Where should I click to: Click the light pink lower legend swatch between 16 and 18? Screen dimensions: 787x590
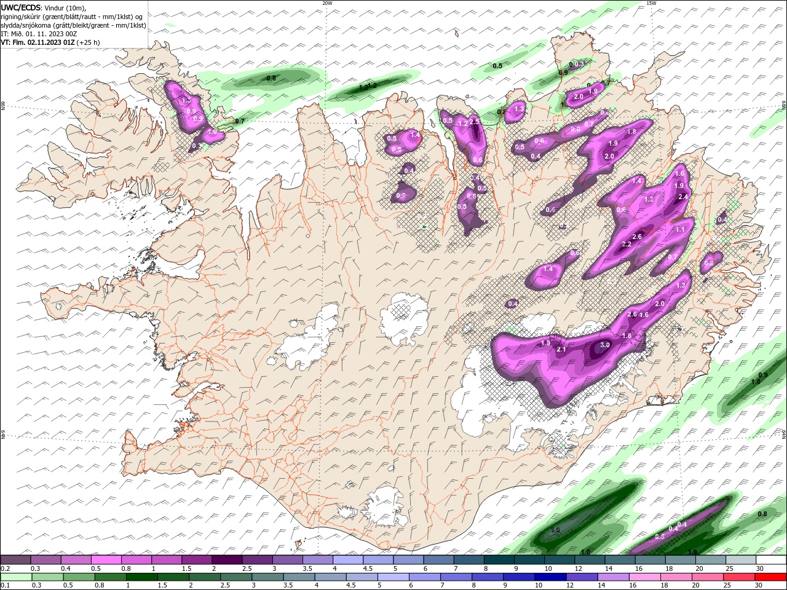pos(645,577)
